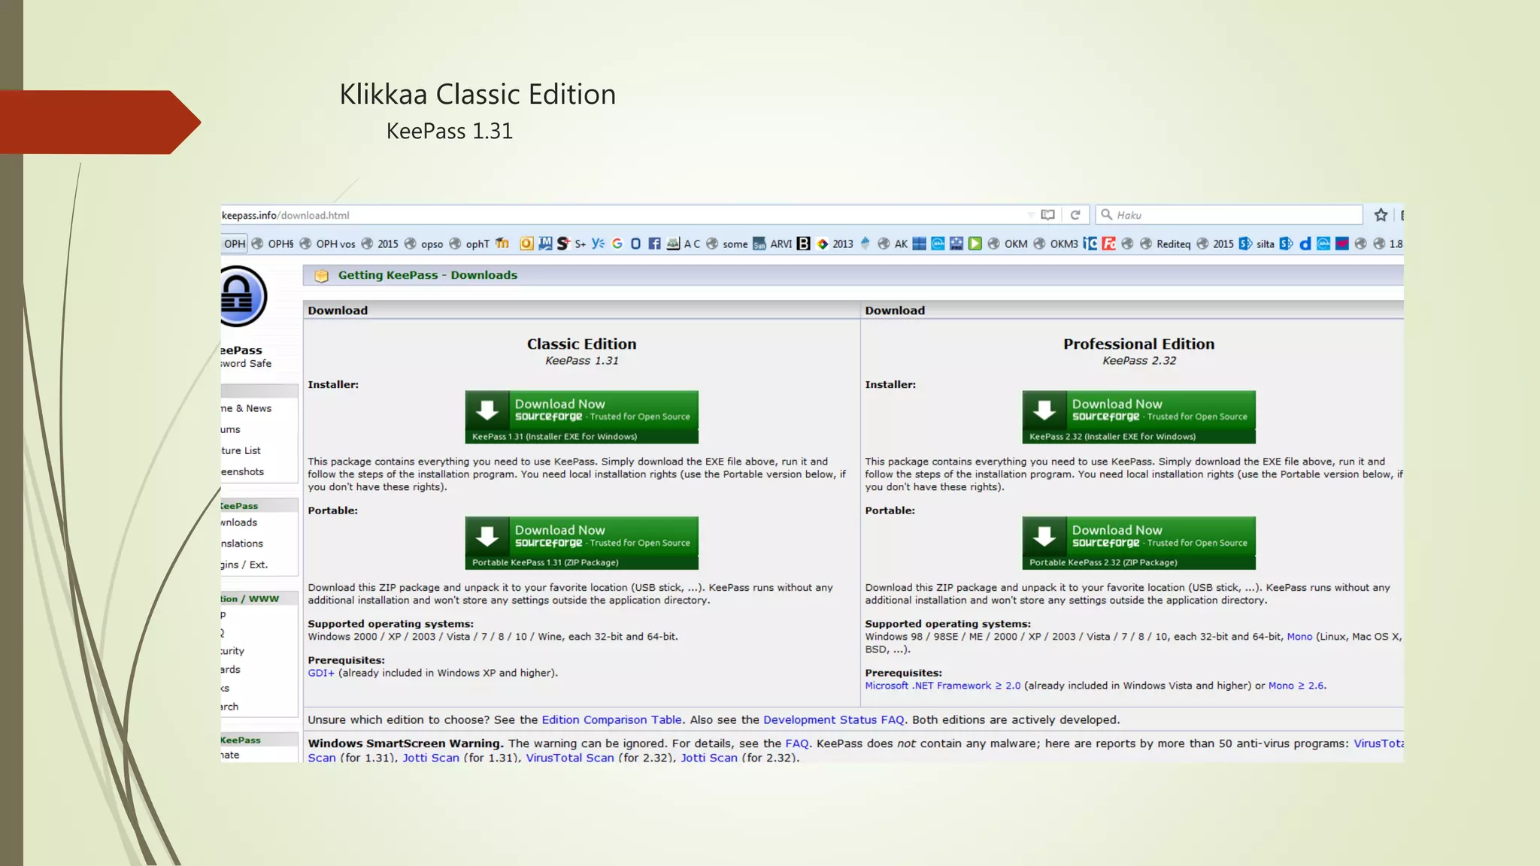The height and width of the screenshot is (866, 1540).
Task: Open the Yammer bookmark icon
Action: (598, 244)
